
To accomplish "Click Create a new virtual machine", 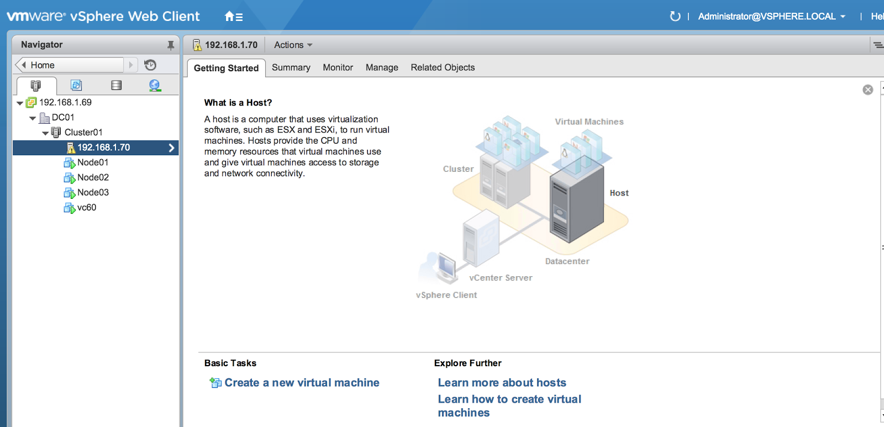I will coord(302,383).
